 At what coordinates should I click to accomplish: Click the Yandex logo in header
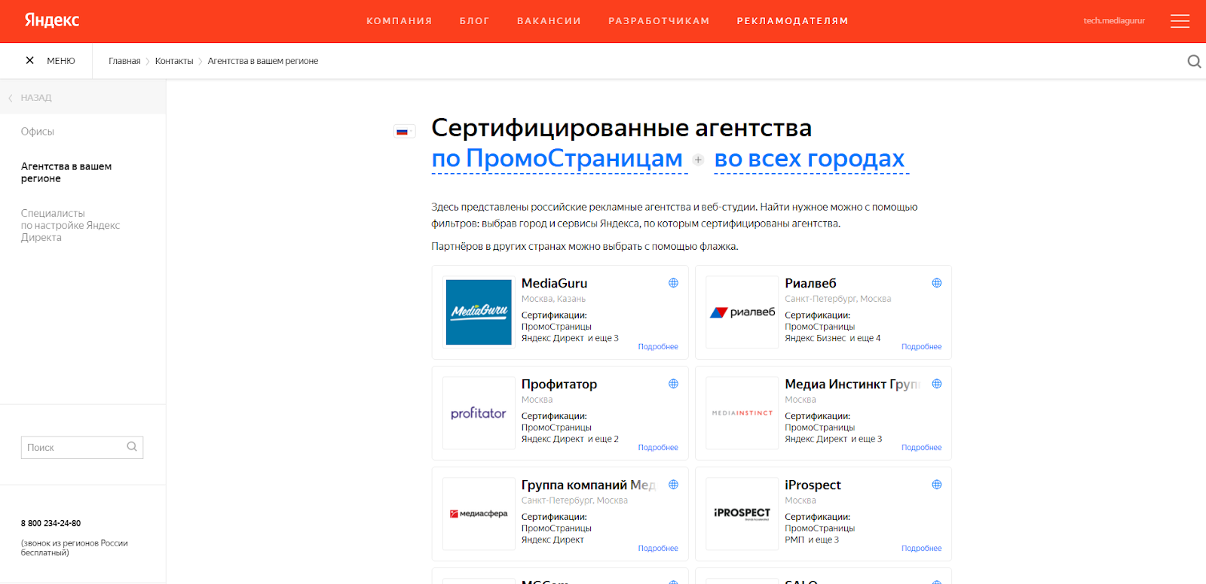tap(51, 20)
